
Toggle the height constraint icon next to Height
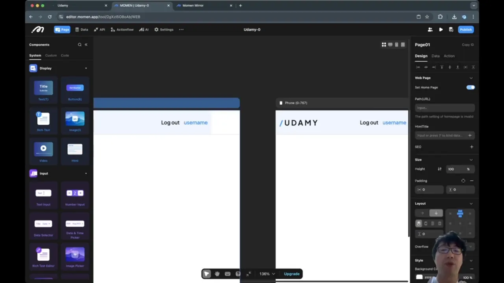click(x=439, y=169)
